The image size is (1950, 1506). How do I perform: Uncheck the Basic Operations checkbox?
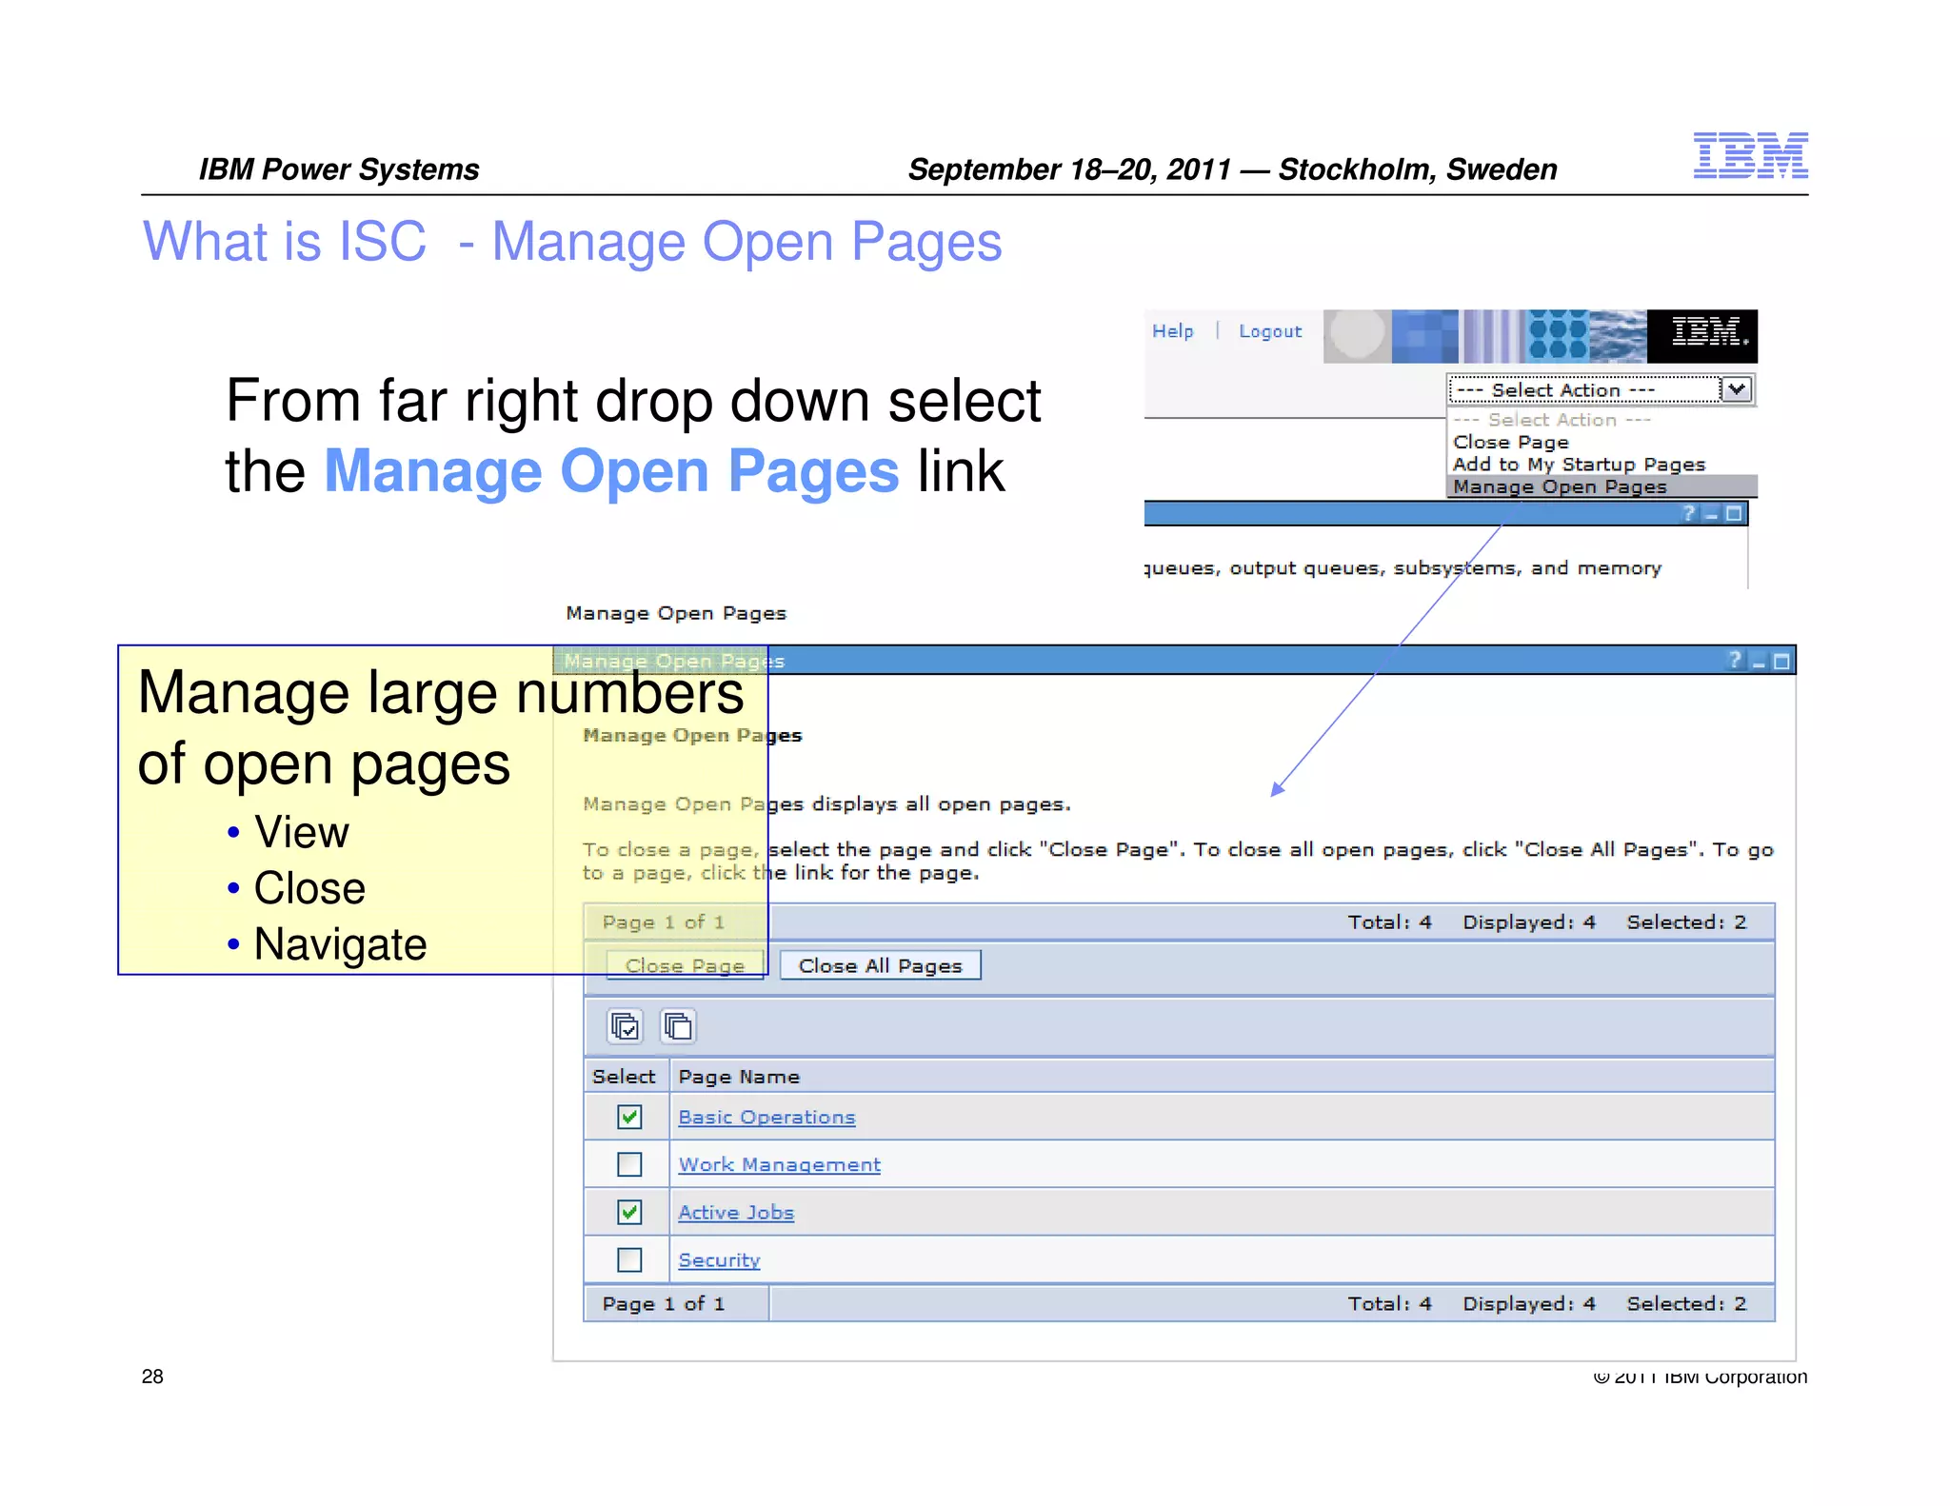629,1117
